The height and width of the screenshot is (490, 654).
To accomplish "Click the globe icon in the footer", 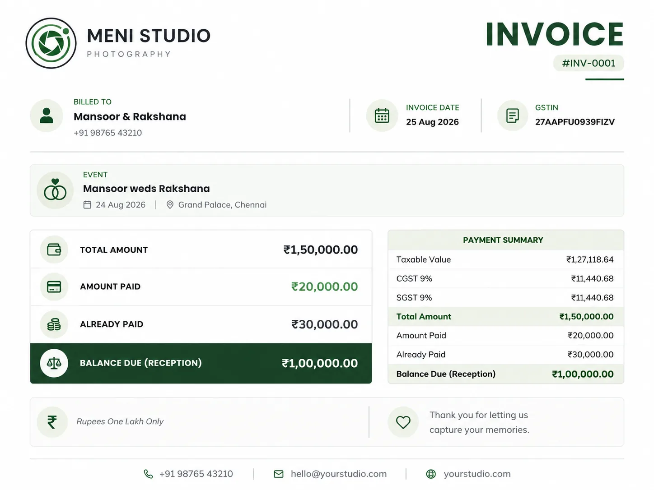I will pyautogui.click(x=431, y=474).
